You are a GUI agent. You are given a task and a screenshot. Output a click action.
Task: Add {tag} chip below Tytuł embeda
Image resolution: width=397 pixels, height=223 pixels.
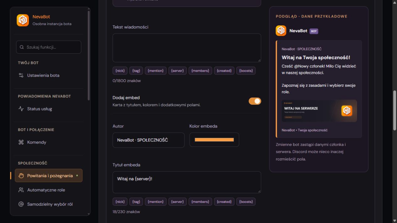136,202
